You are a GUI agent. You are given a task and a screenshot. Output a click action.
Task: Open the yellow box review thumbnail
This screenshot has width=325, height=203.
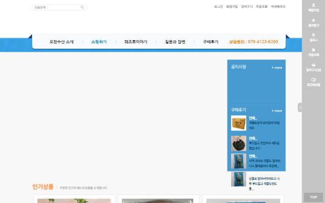click(239, 123)
